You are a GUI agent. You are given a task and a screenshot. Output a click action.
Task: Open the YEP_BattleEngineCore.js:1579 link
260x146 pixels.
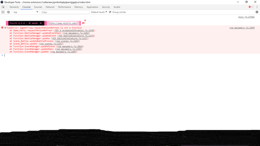[76, 36]
